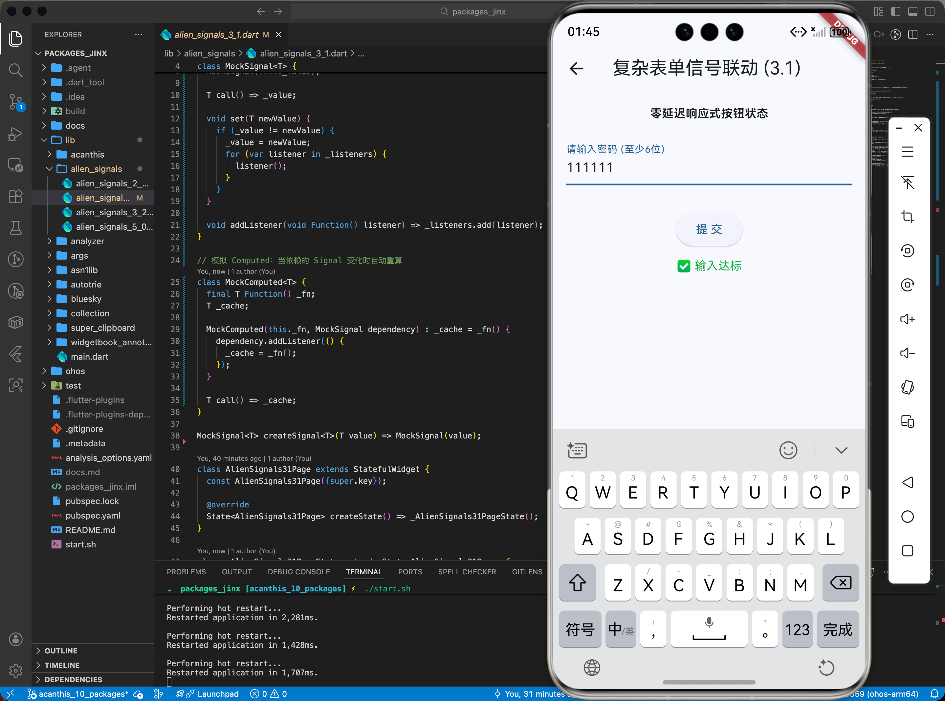Viewport: 945px width, 701px height.
Task: Open the Search view in activity bar
Action: (x=16, y=70)
